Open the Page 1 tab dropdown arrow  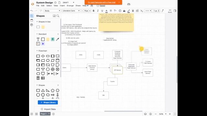[49, 114]
